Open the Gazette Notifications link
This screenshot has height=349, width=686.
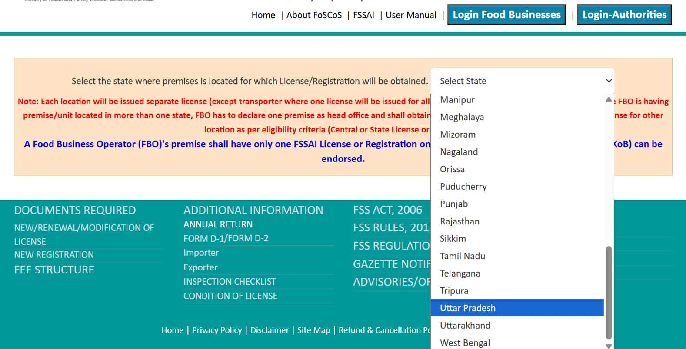392,264
